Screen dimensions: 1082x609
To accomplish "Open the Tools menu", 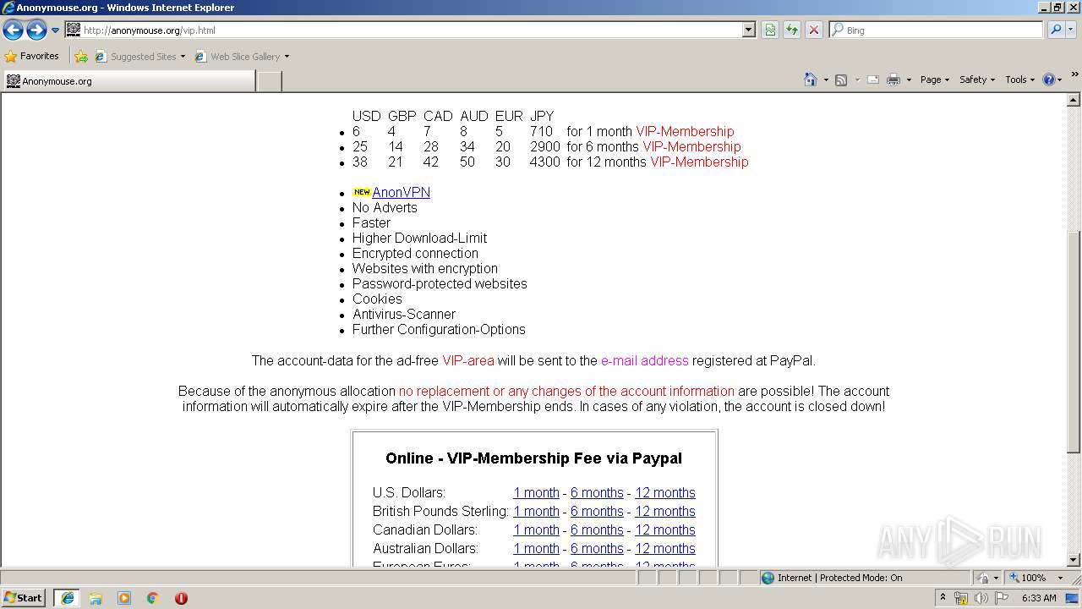I will click(x=1020, y=80).
